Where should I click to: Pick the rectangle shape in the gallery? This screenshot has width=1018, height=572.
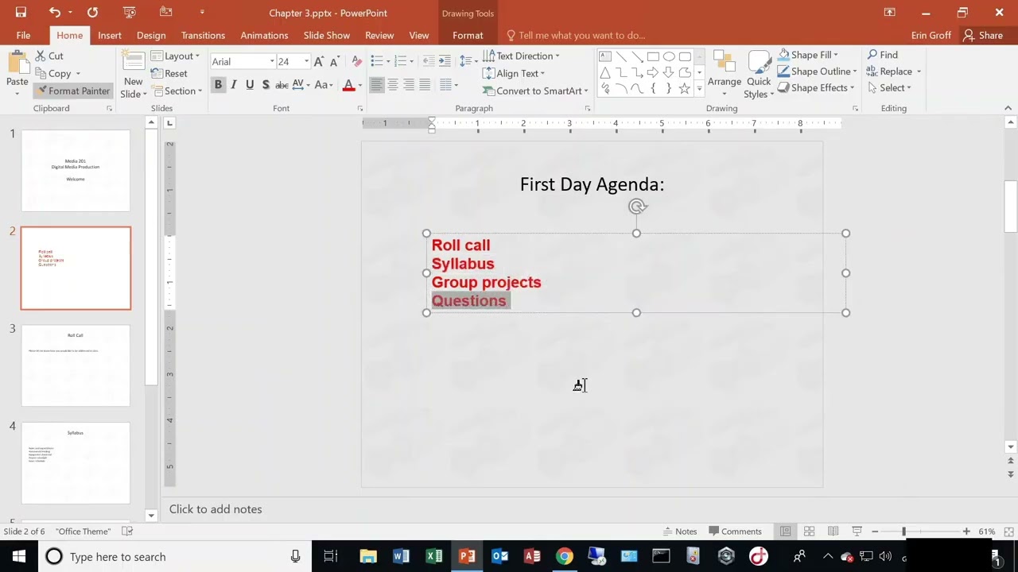pyautogui.click(x=653, y=56)
